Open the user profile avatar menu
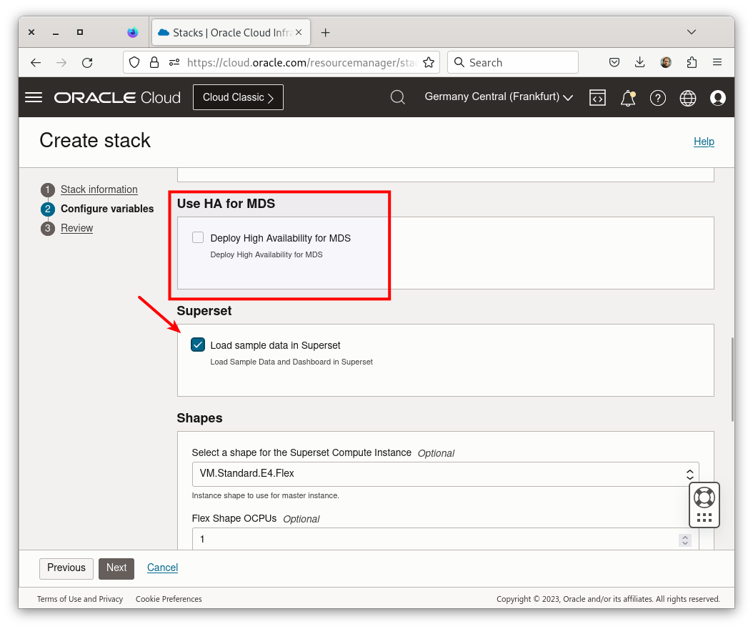 pos(718,97)
